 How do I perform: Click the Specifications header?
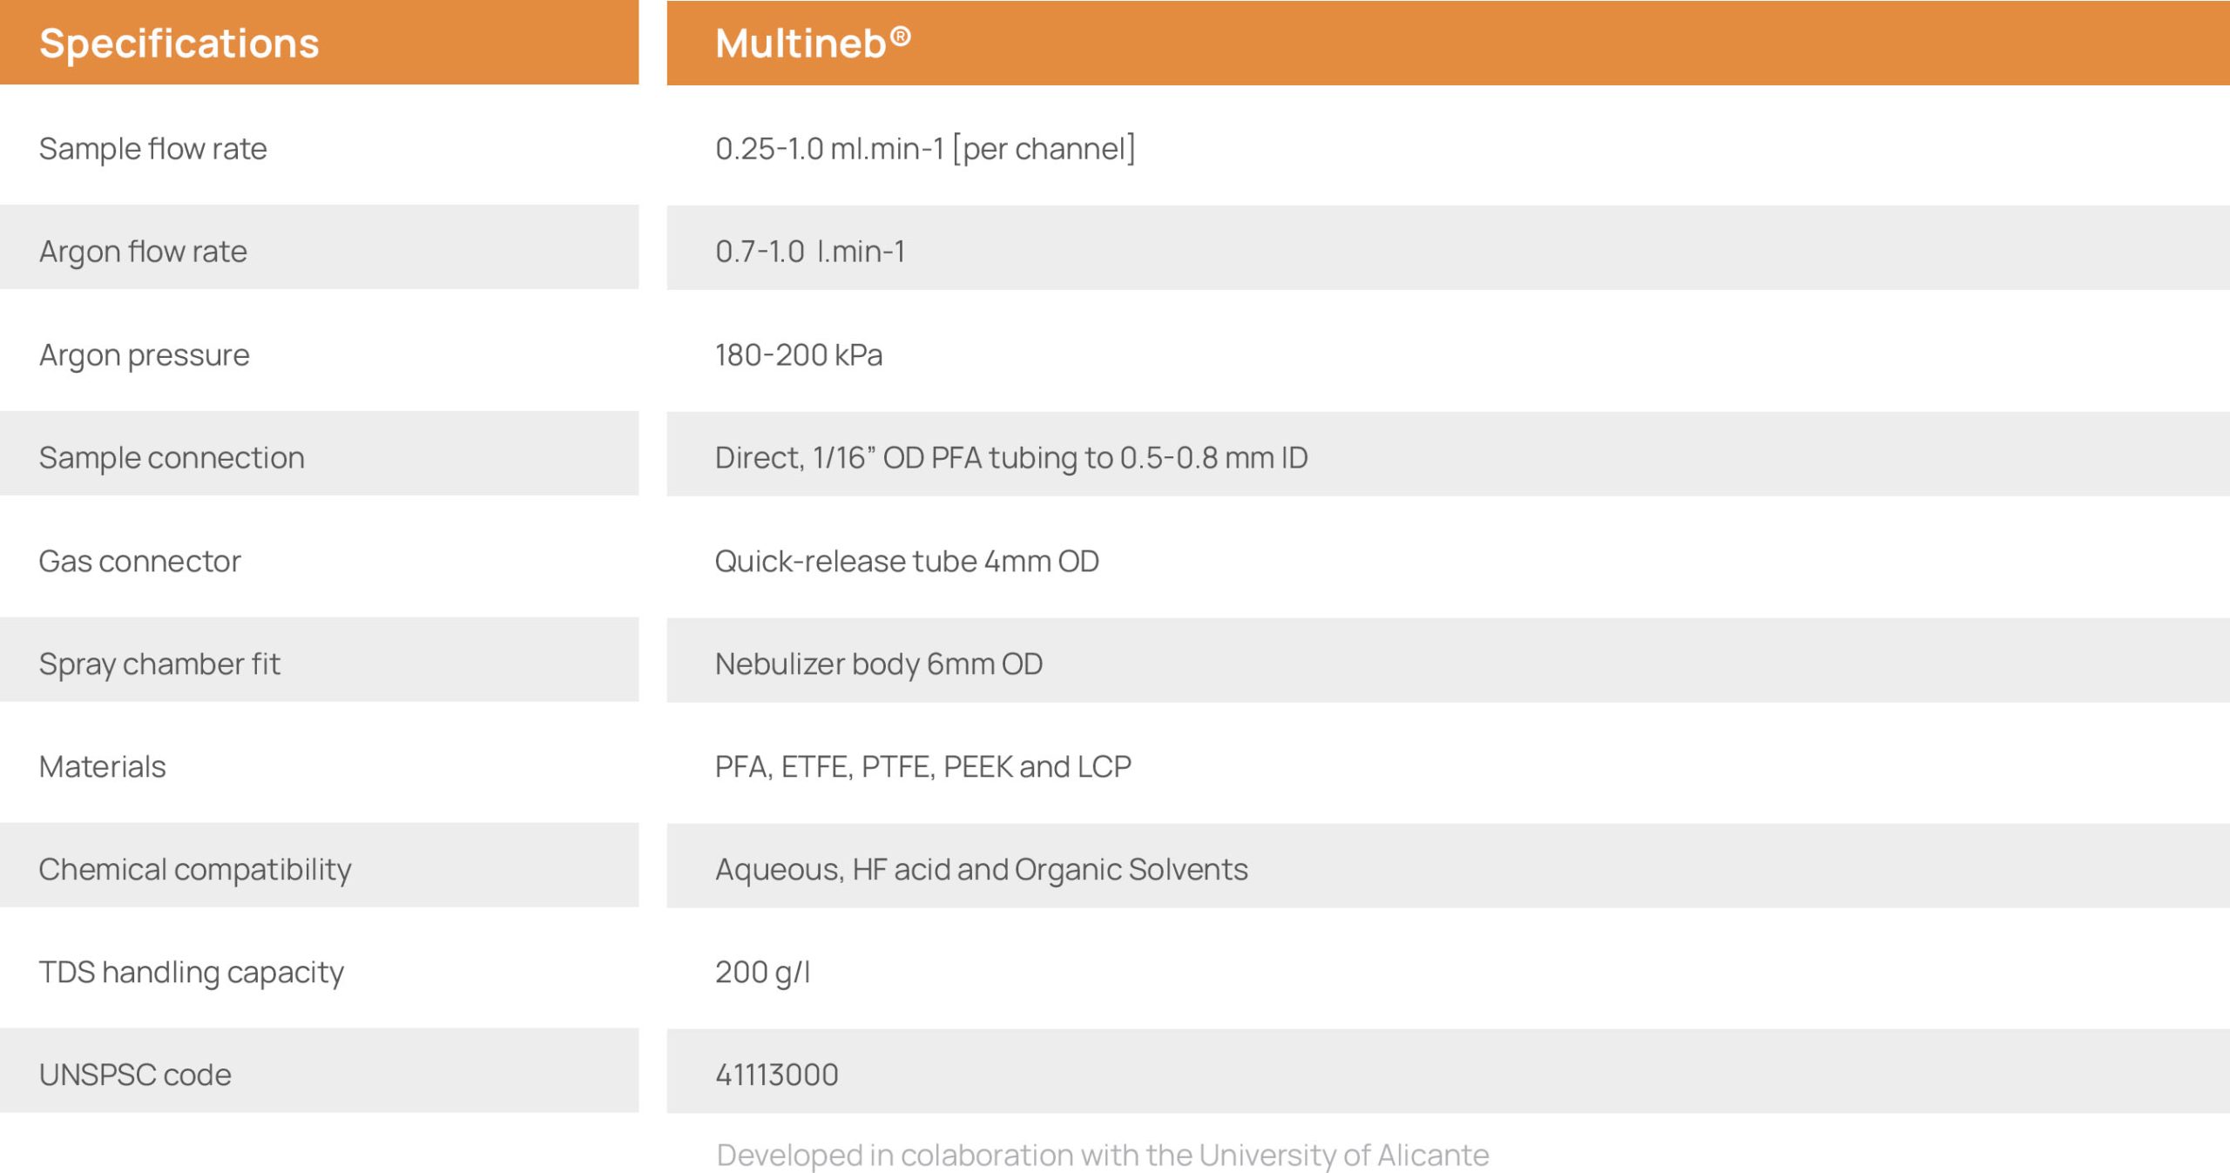pyautogui.click(x=179, y=44)
